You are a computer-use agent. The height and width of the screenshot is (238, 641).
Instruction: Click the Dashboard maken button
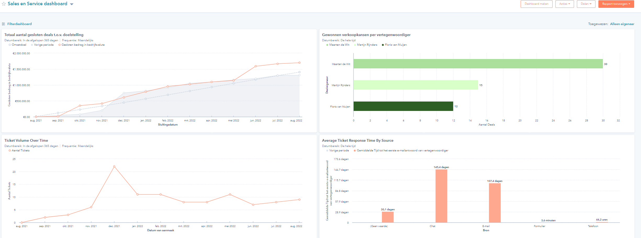tap(536, 4)
